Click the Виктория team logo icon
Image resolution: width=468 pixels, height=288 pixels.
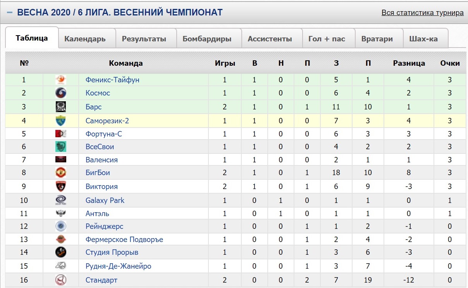[61, 186]
